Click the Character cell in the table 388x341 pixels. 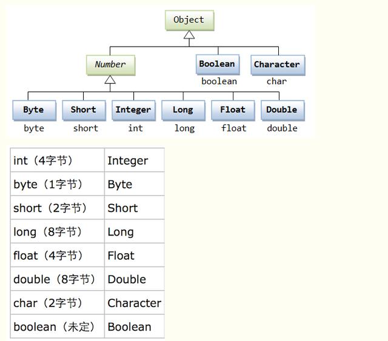pos(134,303)
